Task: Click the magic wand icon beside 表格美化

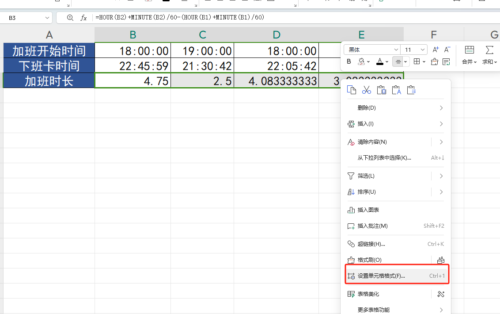Action: pos(441,294)
